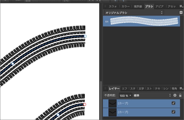The height and width of the screenshot is (120, 184).
Task: Switch to the カラー tab
Action: [x=125, y=6]
